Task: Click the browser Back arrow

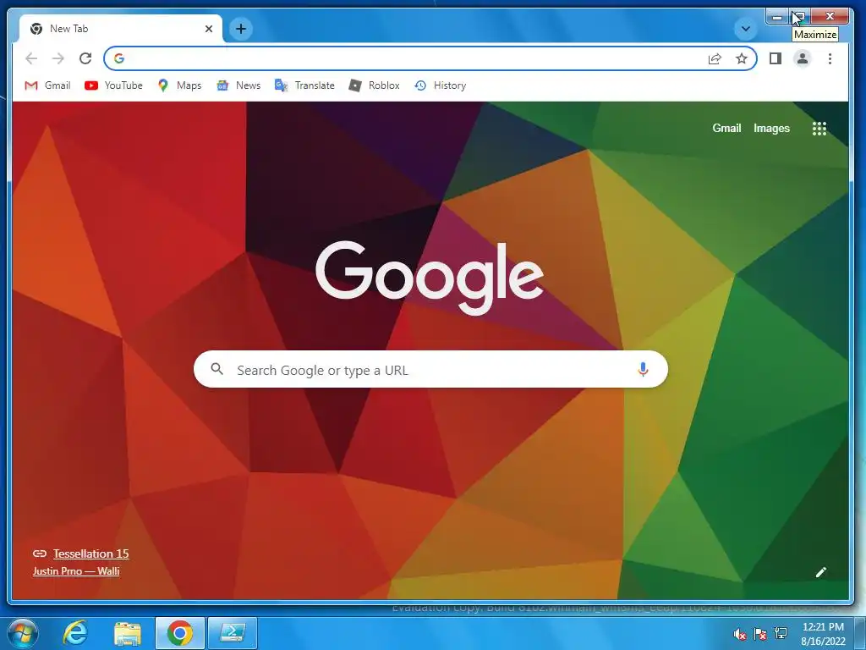Action: coord(31,58)
